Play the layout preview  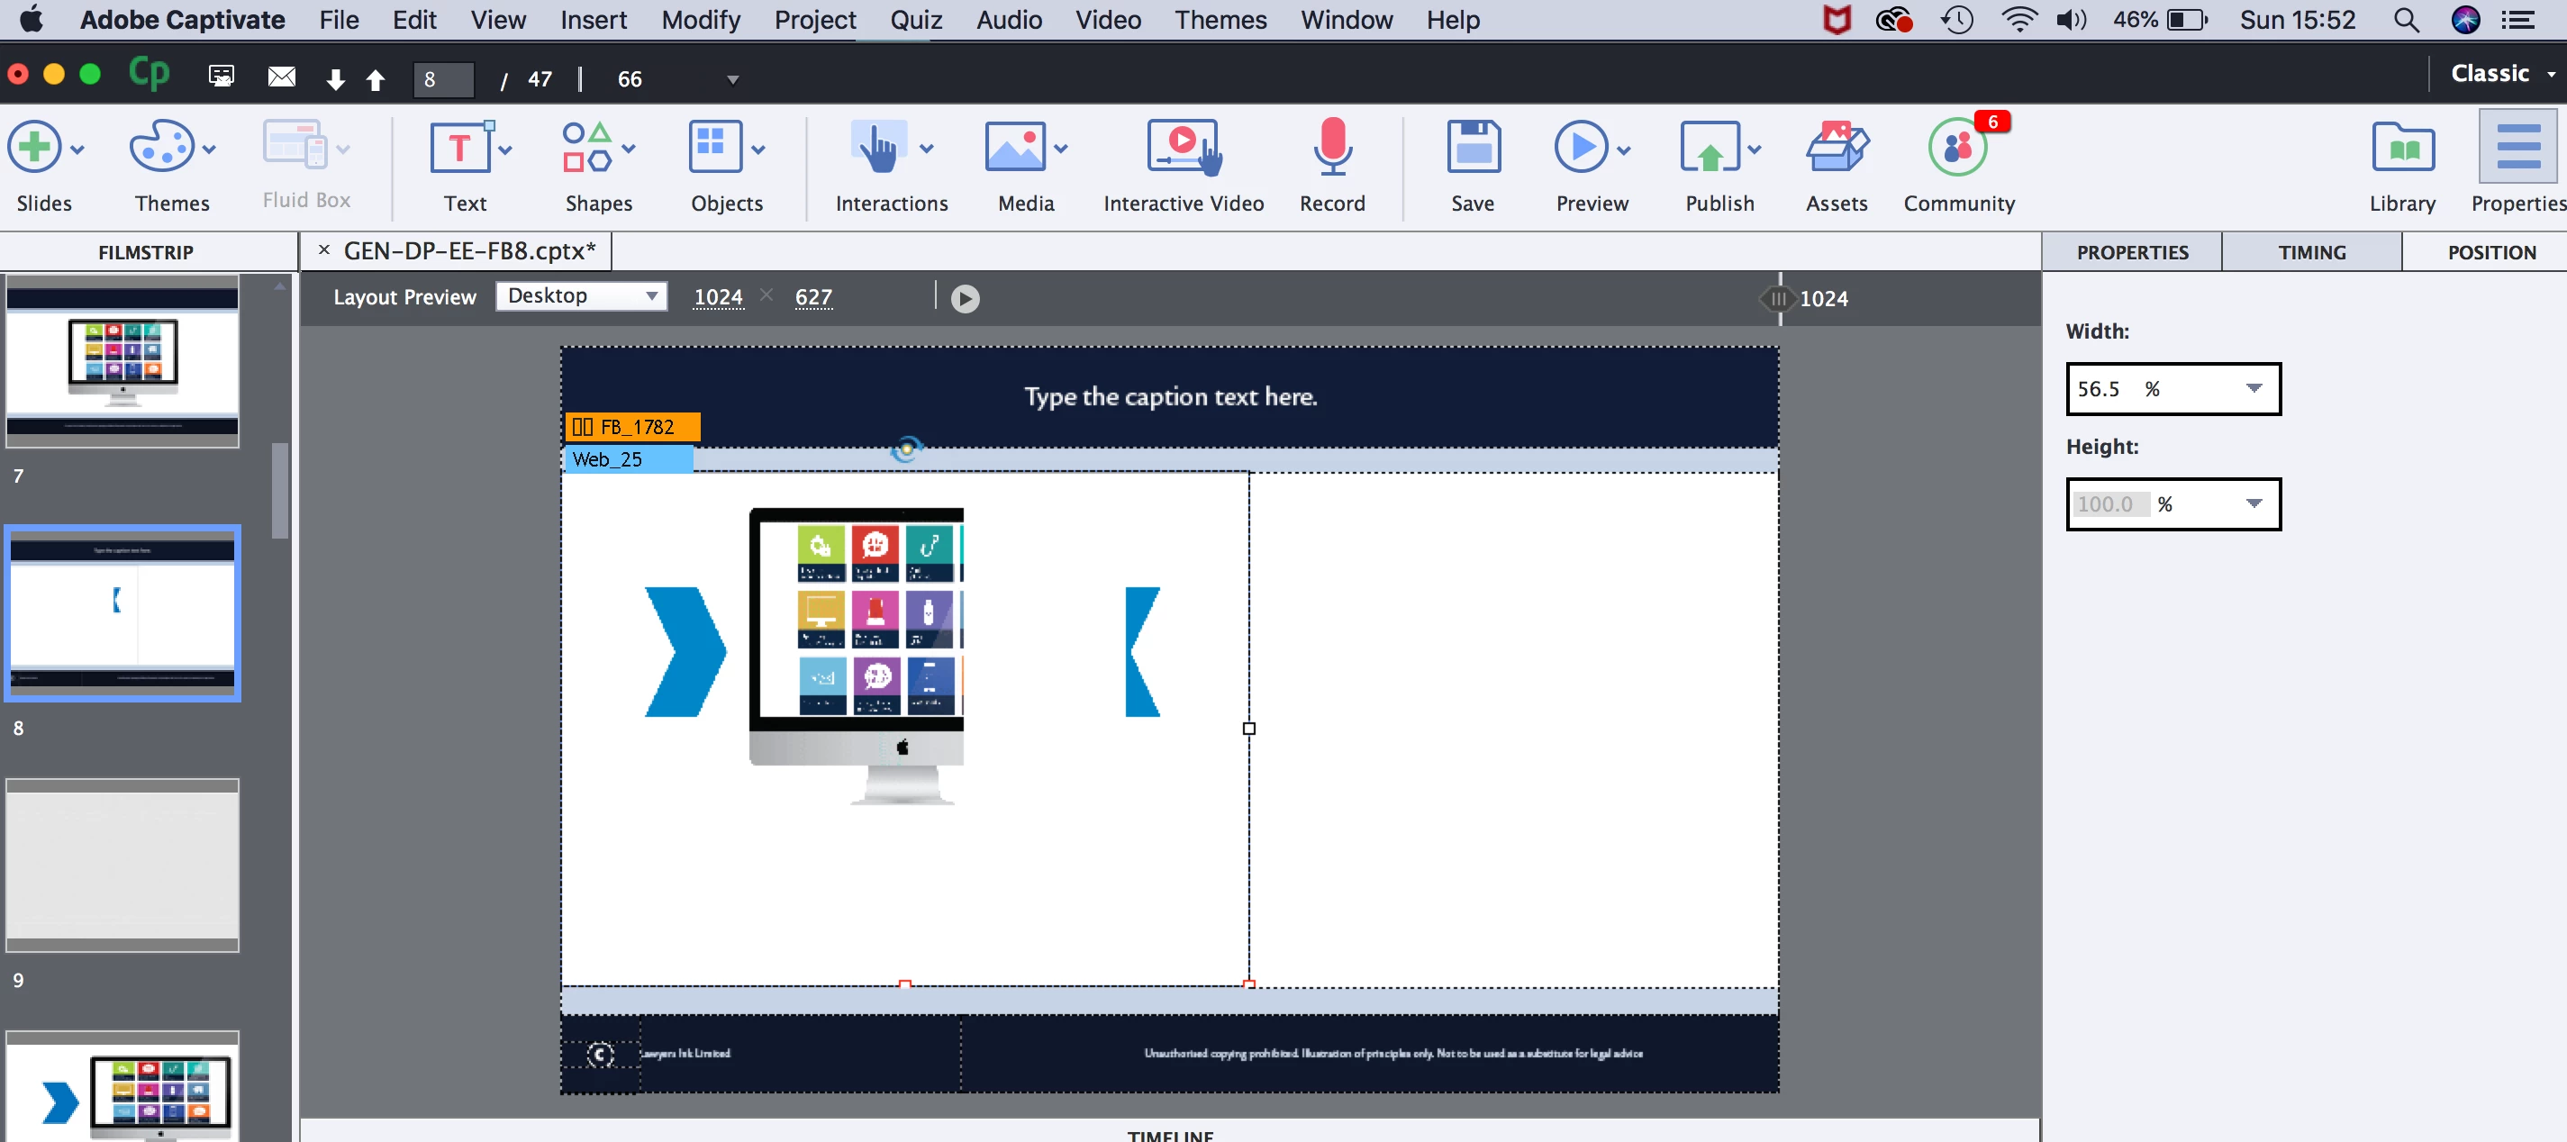click(964, 299)
